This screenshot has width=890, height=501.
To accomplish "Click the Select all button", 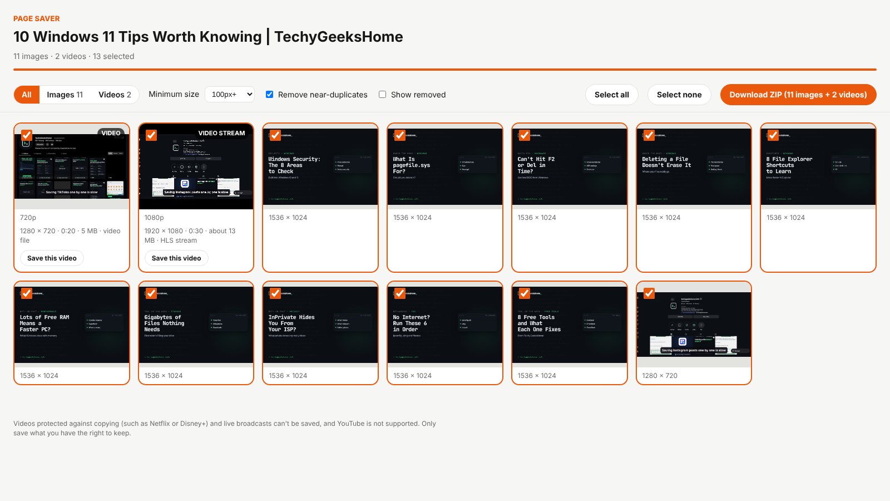I will click(x=612, y=95).
